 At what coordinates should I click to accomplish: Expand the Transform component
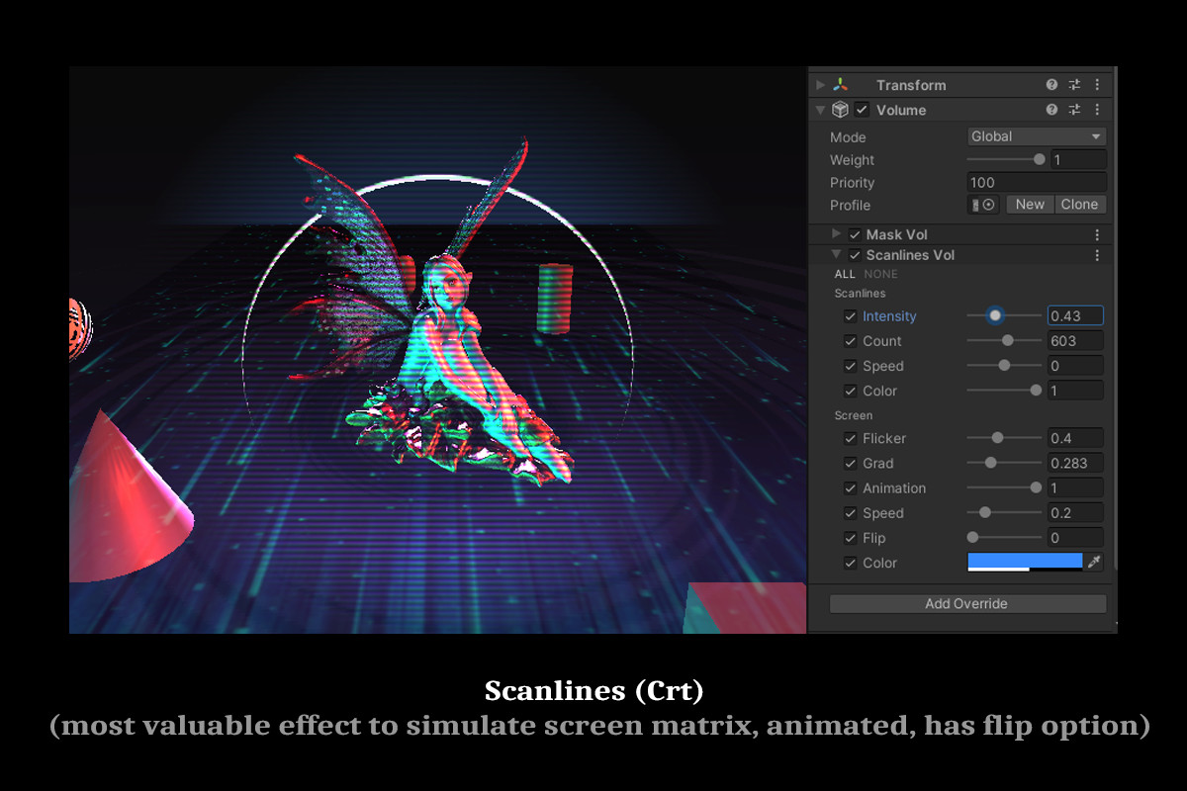[x=819, y=84]
